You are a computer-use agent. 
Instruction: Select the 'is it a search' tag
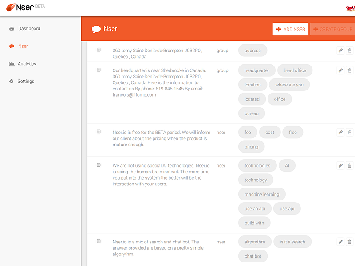[x=292, y=242]
